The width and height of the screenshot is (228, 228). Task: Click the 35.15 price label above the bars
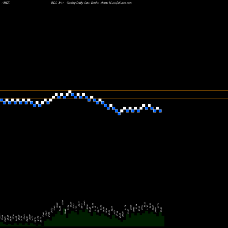tap(62, 202)
